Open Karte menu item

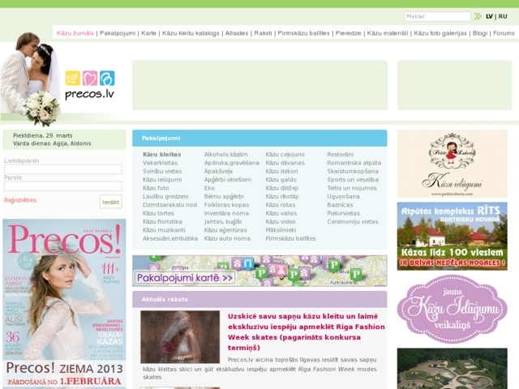coord(148,33)
